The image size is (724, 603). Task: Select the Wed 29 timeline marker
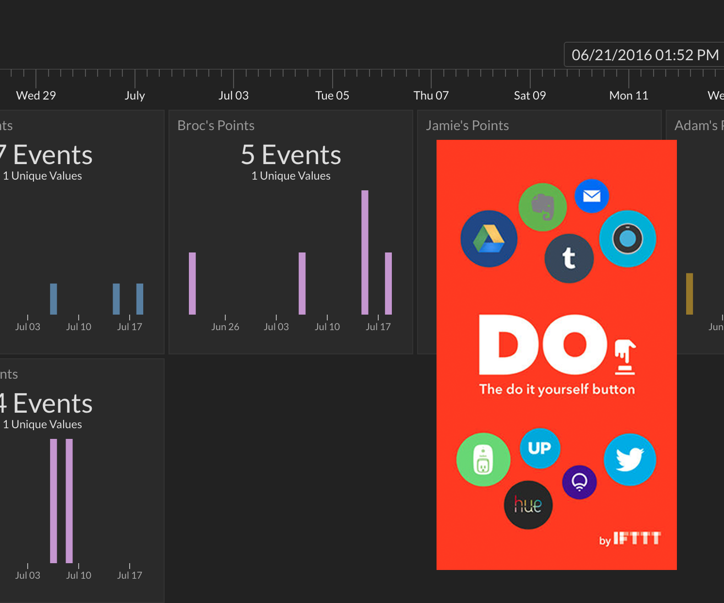coord(36,95)
